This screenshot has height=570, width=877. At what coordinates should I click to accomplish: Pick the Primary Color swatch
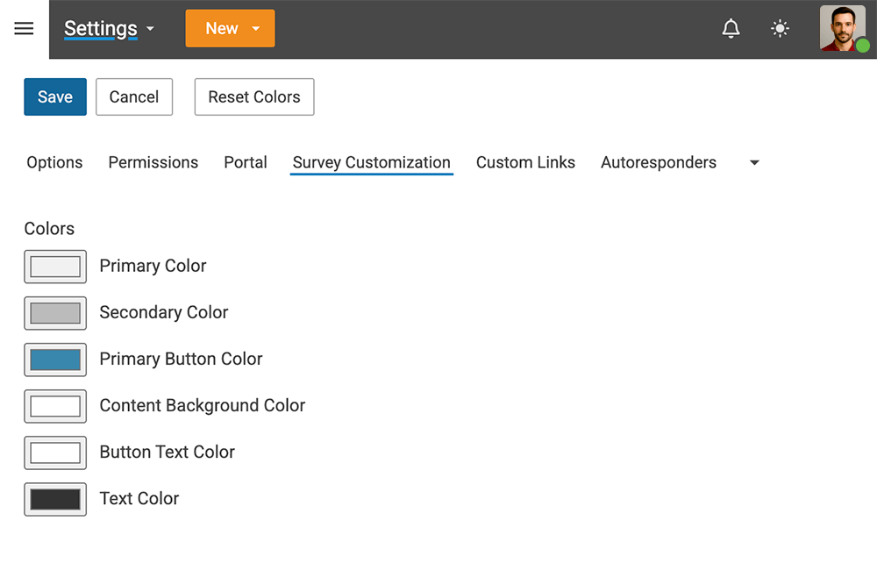[x=55, y=267]
